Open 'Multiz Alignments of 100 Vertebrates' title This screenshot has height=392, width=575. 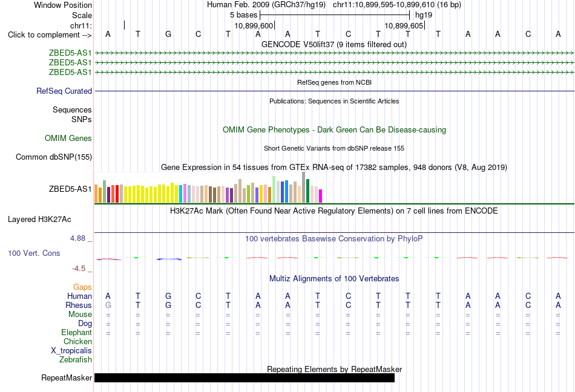pos(334,279)
